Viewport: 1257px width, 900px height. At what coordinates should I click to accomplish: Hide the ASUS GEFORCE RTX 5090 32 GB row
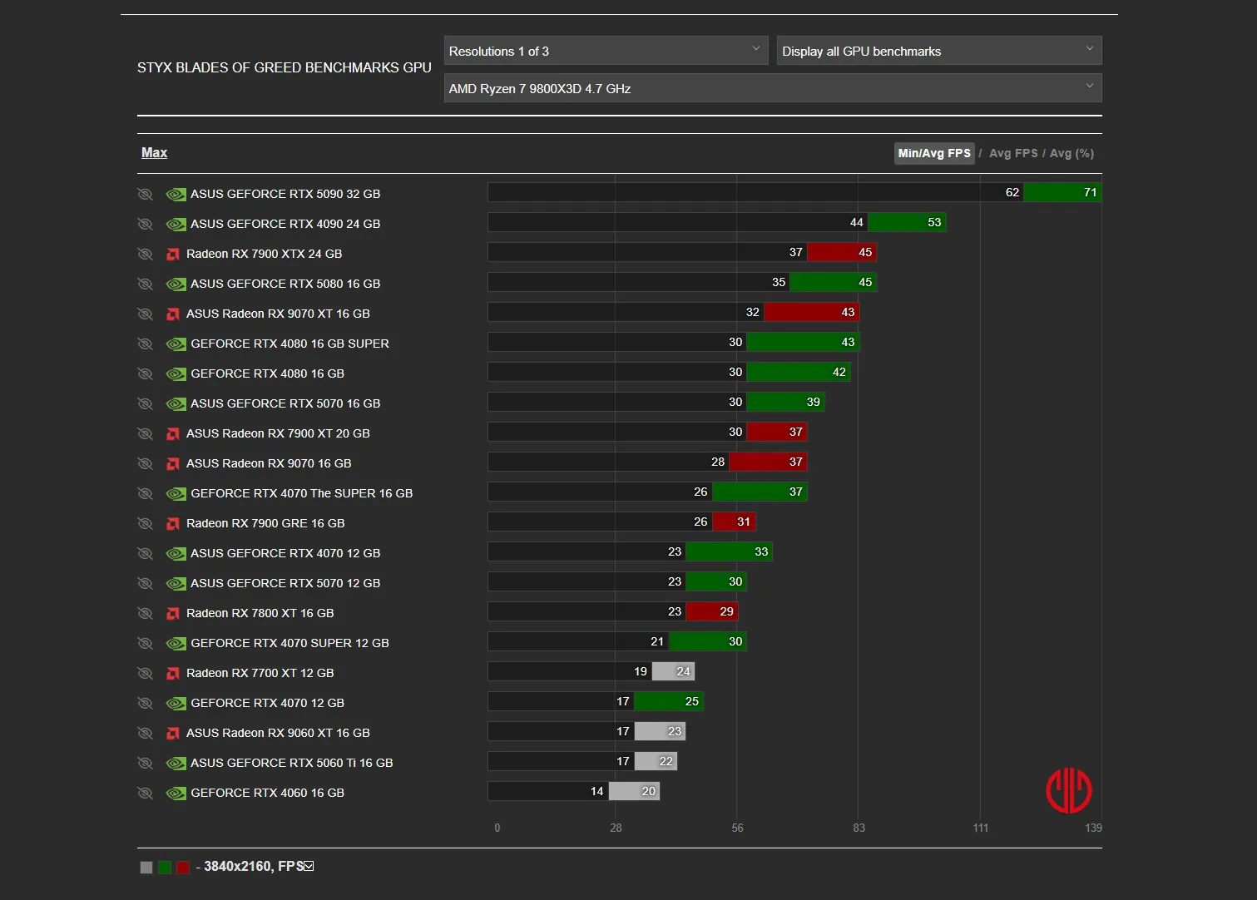(145, 194)
